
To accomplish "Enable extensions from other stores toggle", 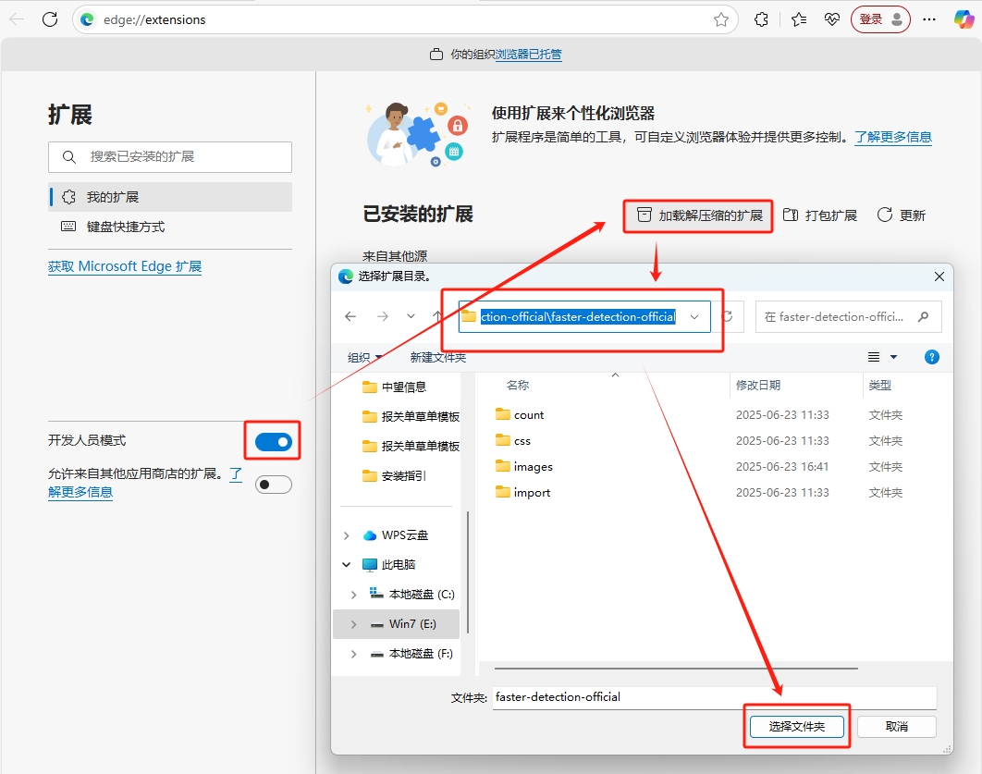I will point(273,484).
